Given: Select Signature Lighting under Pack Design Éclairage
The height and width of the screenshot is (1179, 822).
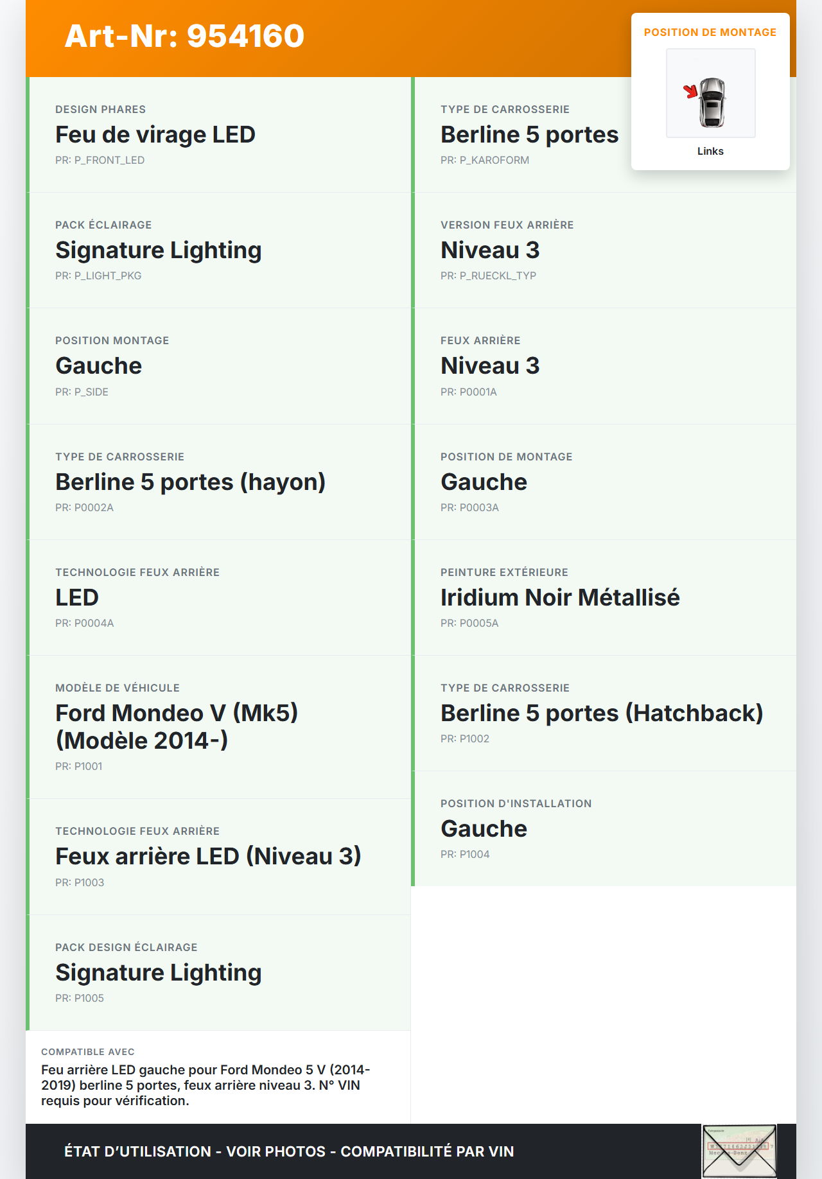Looking at the screenshot, I should (158, 973).
